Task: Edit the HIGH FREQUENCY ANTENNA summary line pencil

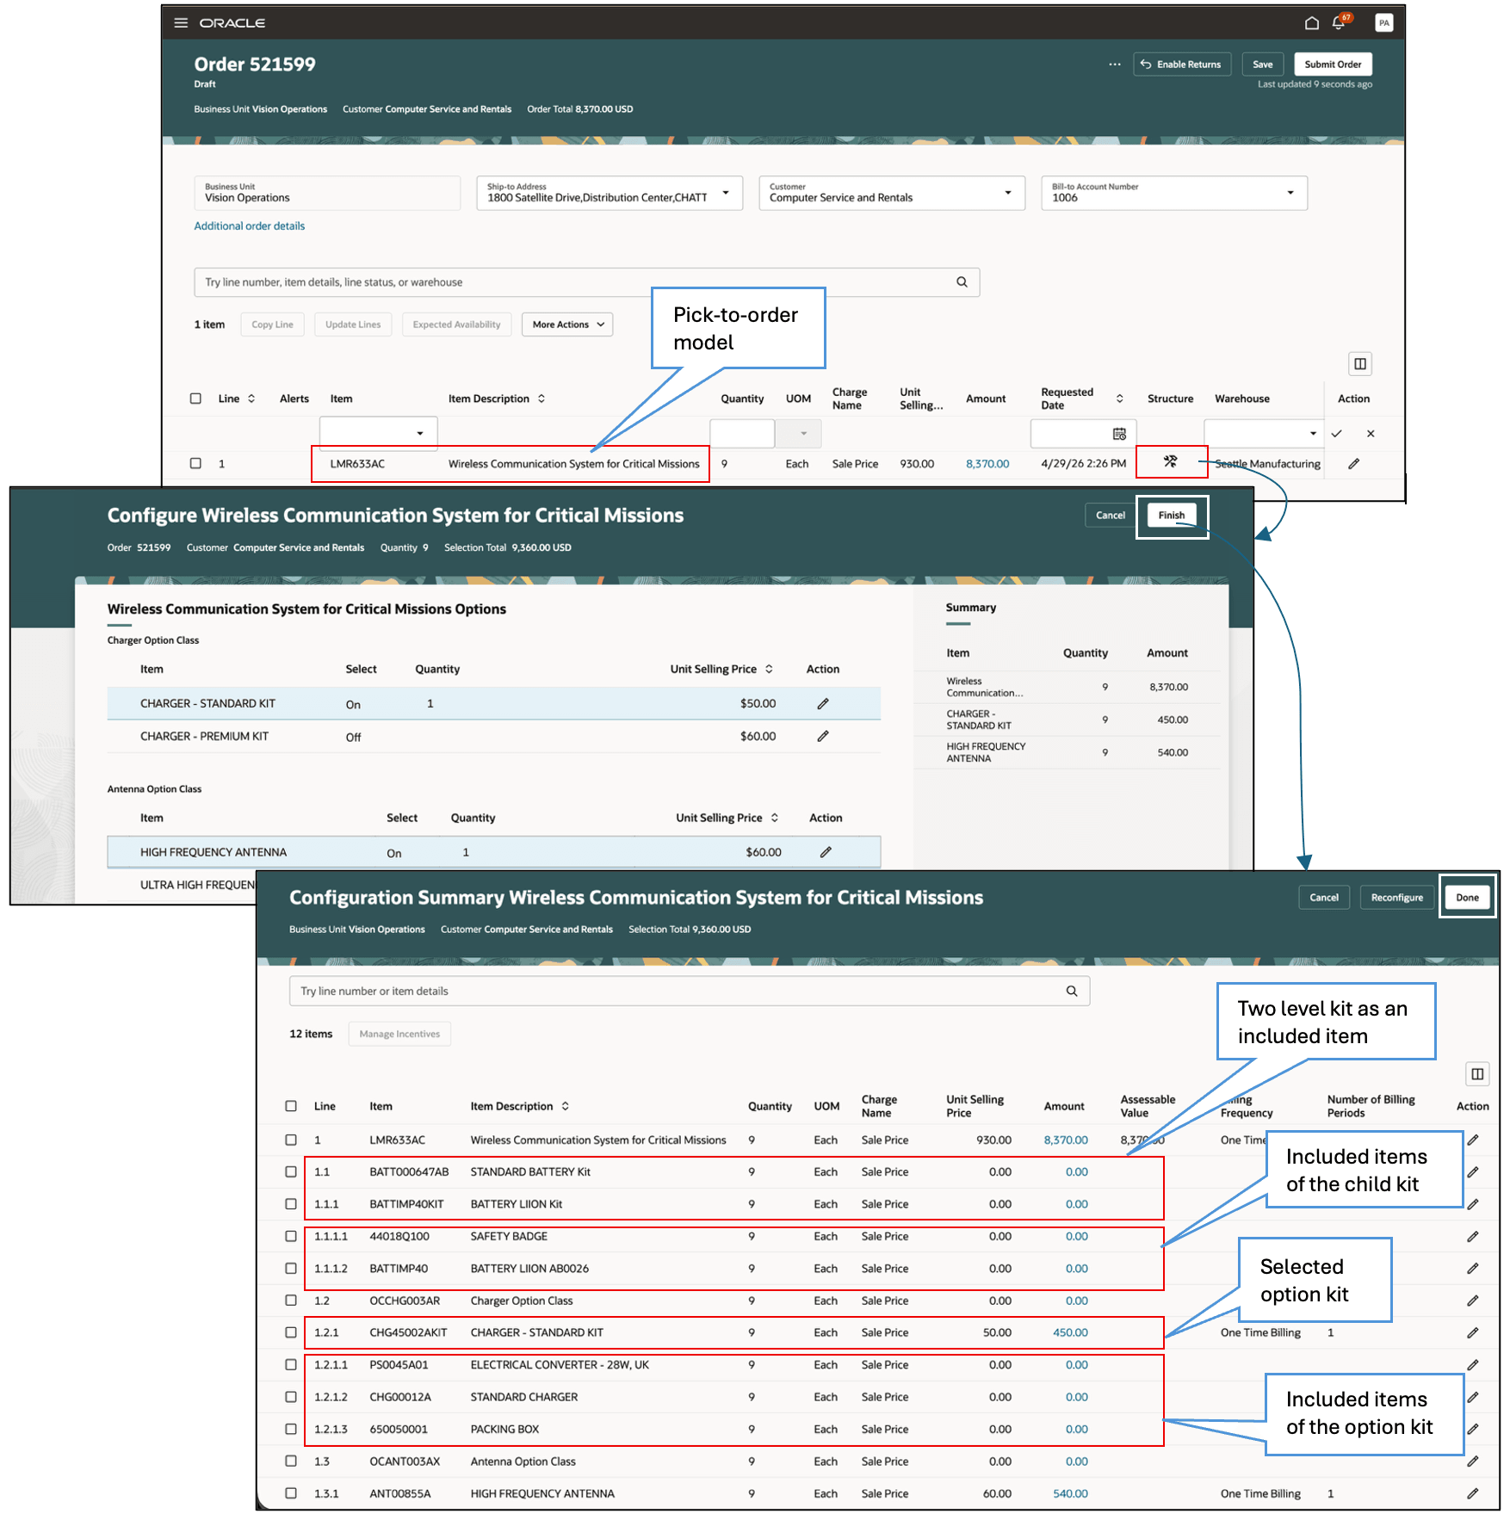Action: tap(1473, 1494)
